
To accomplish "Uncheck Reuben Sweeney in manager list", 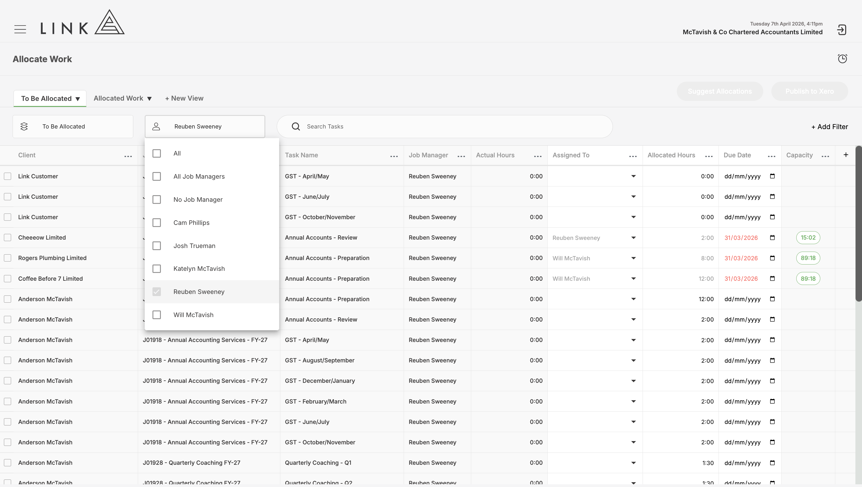I will click(x=157, y=292).
